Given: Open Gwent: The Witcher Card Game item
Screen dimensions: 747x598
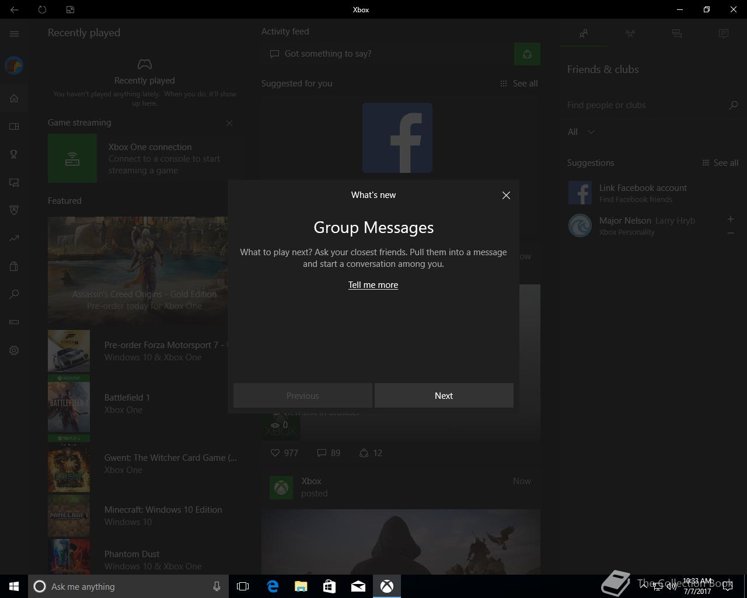Looking at the screenshot, I should pyautogui.click(x=144, y=464).
